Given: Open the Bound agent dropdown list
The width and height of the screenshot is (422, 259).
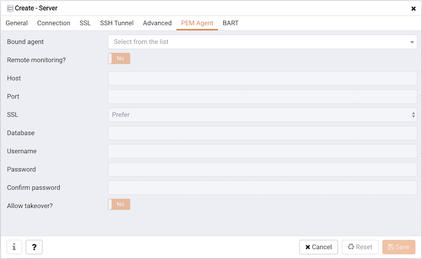Looking at the screenshot, I should tap(262, 42).
